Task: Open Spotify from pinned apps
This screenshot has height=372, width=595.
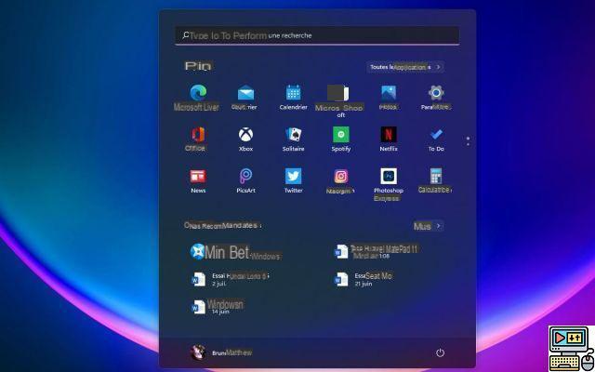Action: click(341, 134)
